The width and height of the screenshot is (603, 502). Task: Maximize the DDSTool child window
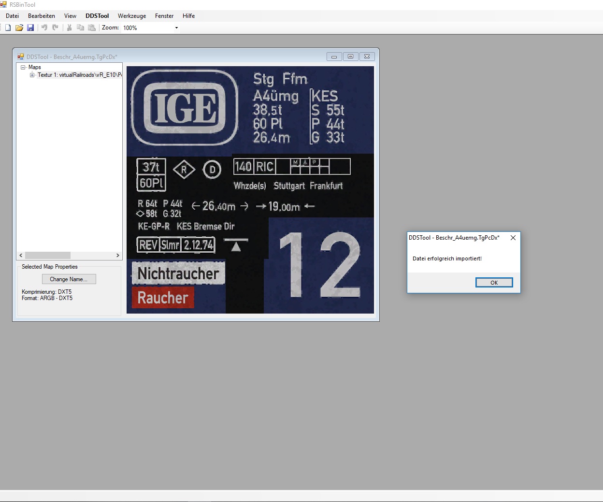(x=350, y=57)
